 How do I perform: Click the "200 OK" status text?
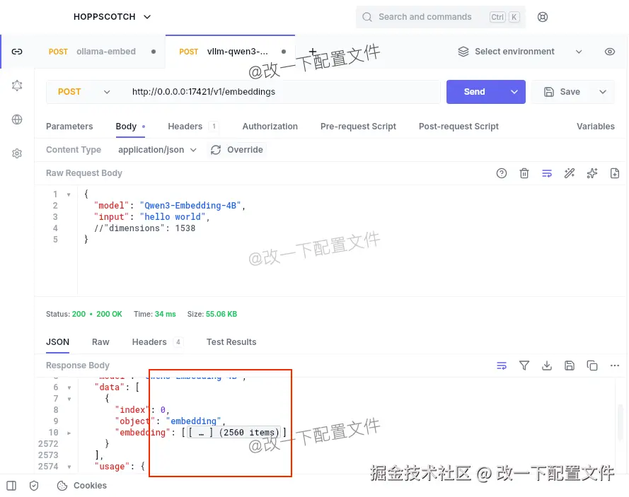coord(109,314)
